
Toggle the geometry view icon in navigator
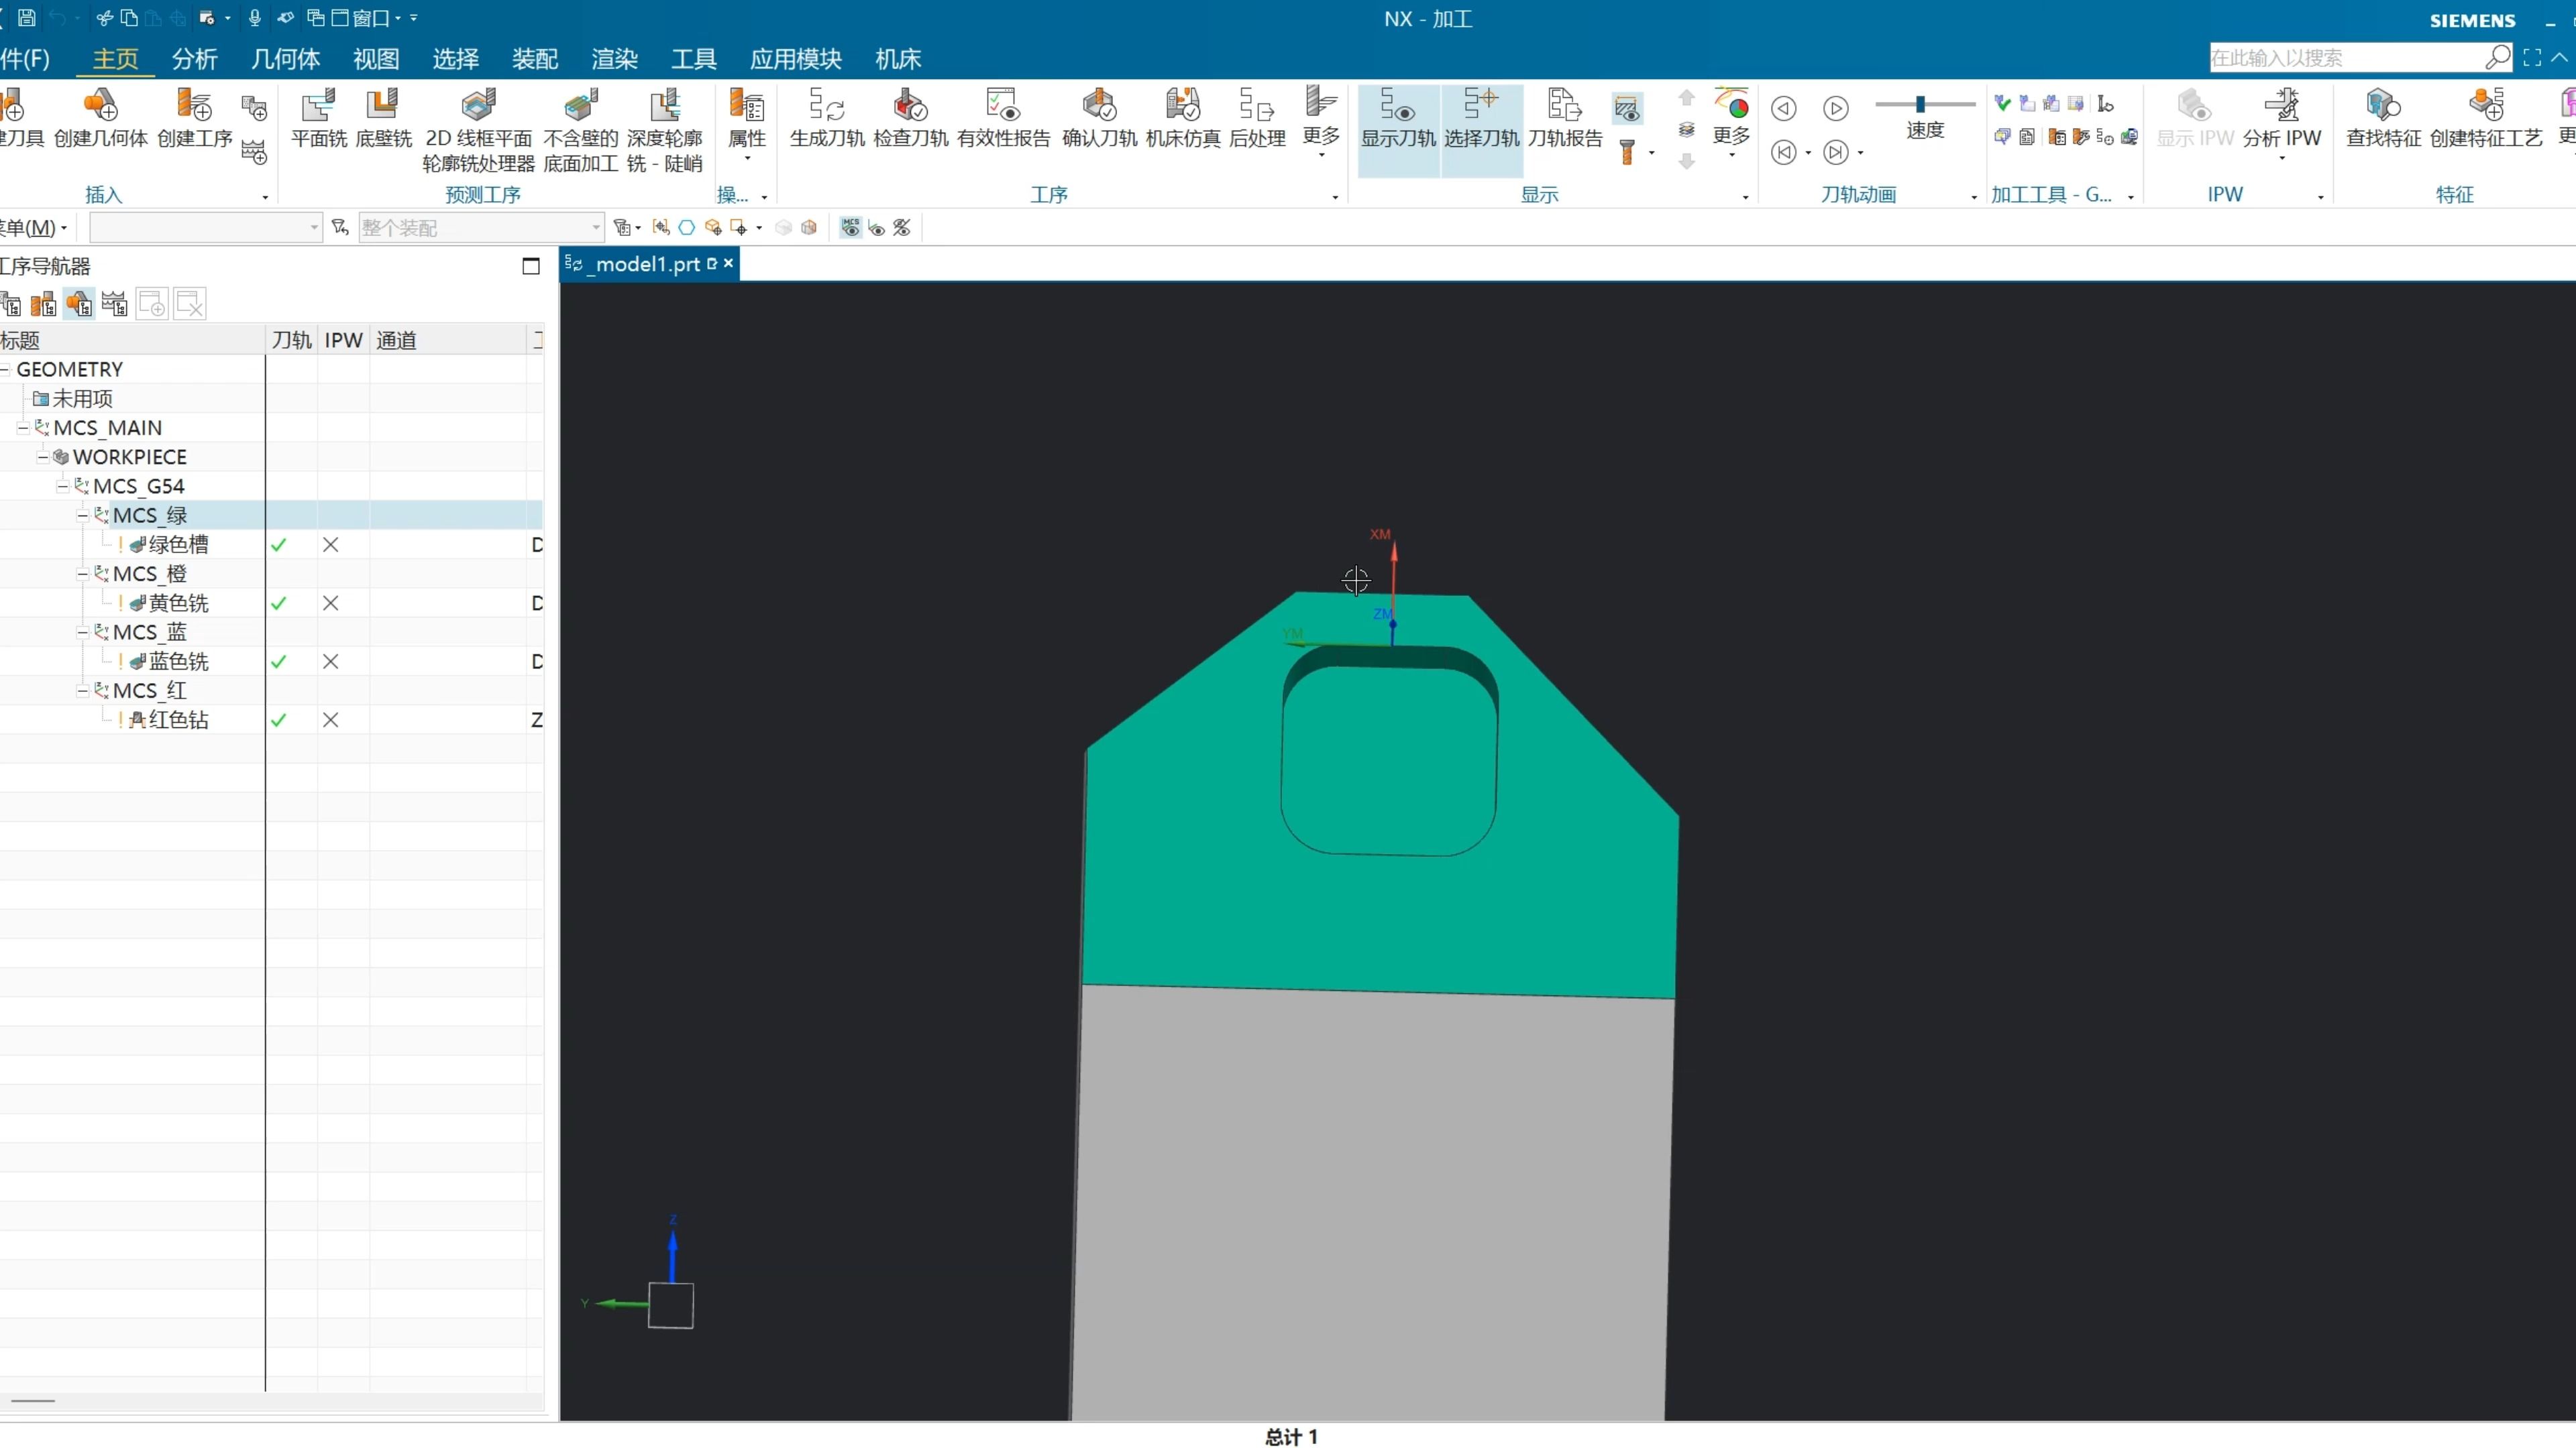click(79, 304)
